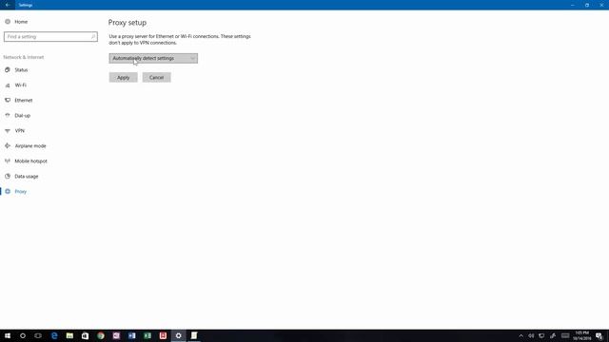Screen dimensions: 609x342
Task: Open the volume control in tray
Action: click(531, 335)
